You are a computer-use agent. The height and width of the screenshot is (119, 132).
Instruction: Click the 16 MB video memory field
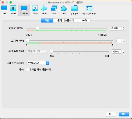[x=115, y=28]
